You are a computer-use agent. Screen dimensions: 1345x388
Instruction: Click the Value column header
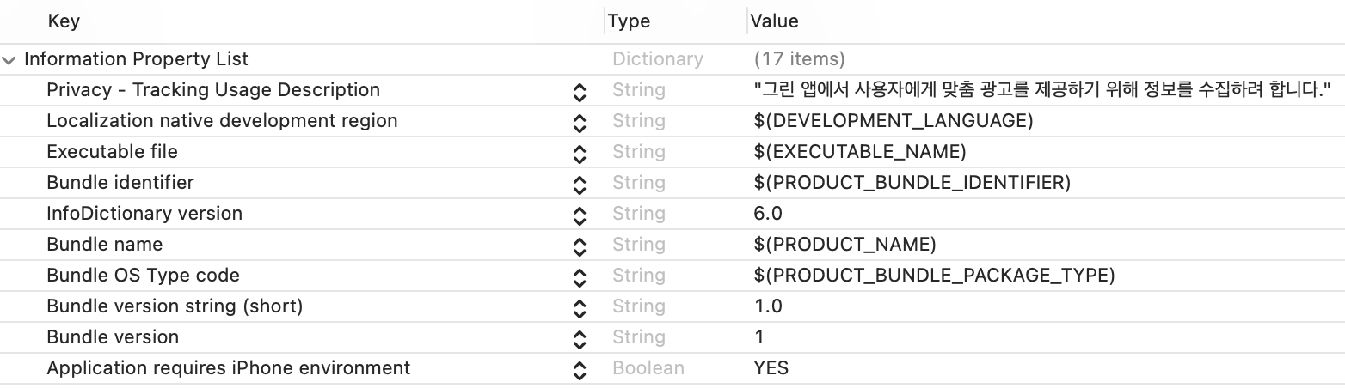(x=774, y=21)
